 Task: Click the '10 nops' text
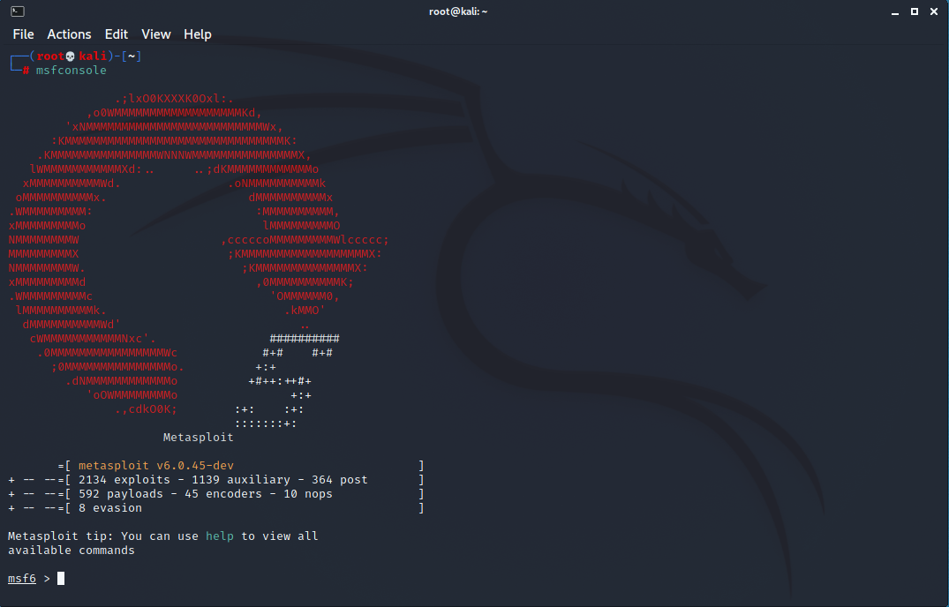[x=308, y=494]
